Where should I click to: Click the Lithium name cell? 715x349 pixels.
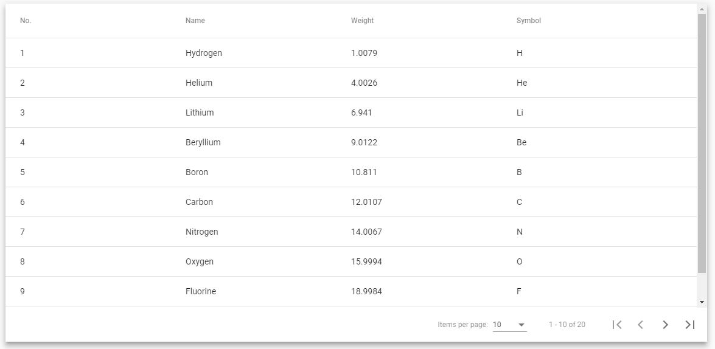point(200,112)
